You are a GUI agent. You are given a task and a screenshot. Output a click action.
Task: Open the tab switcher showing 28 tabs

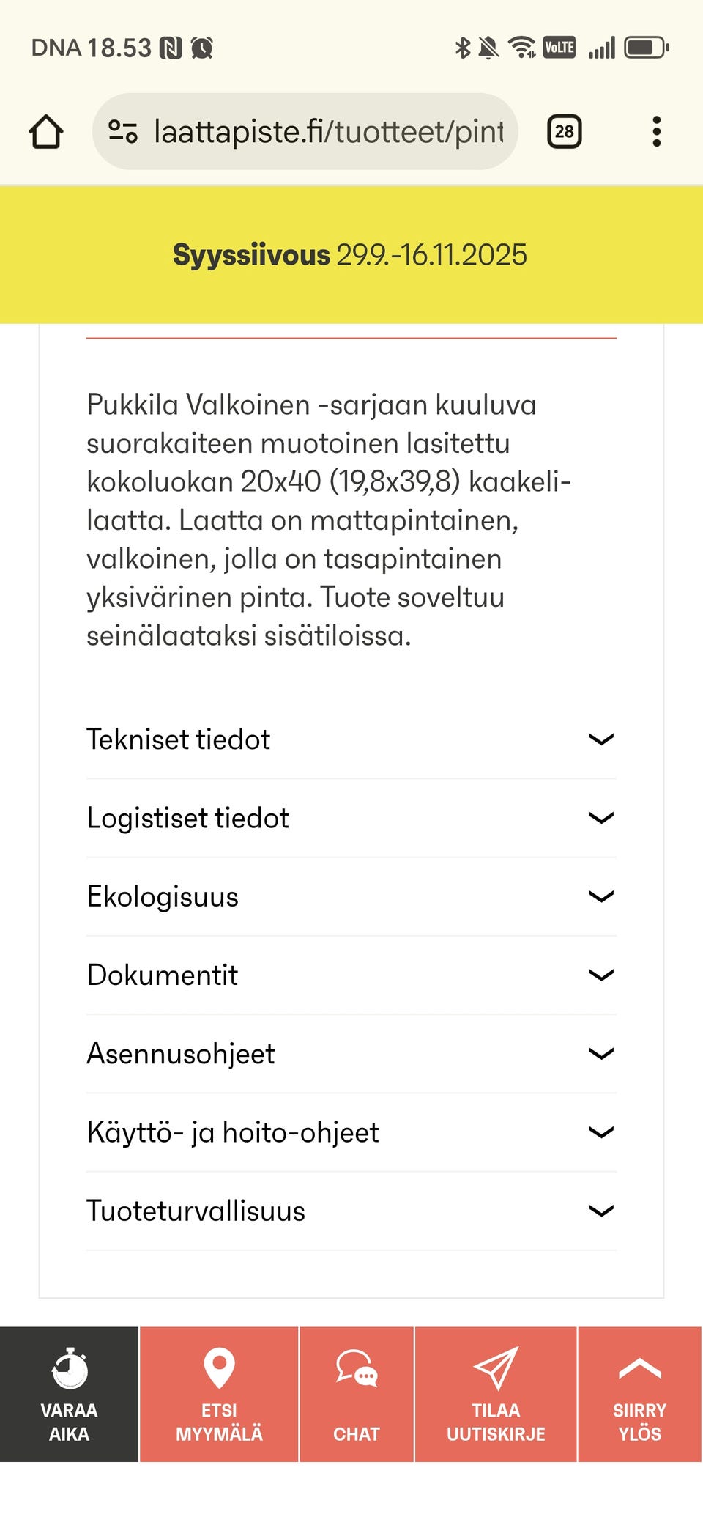564,130
